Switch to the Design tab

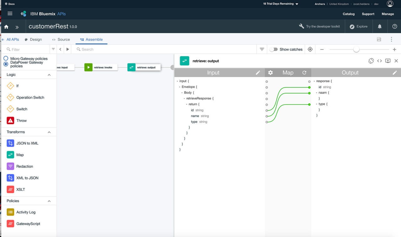[33, 40]
